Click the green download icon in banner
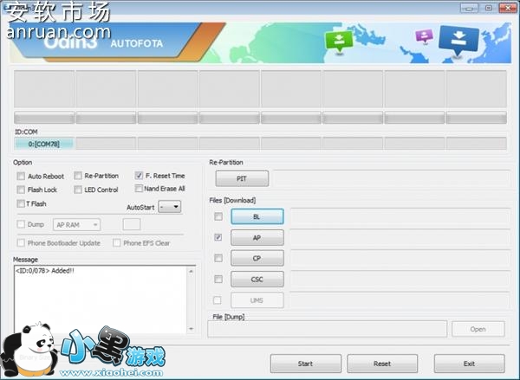Image resolution: width=520 pixels, height=380 pixels. coord(339,41)
